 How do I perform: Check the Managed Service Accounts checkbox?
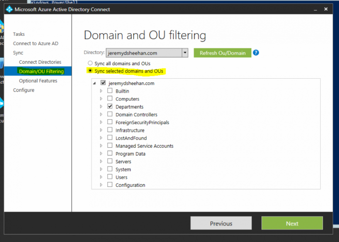[x=110, y=145]
